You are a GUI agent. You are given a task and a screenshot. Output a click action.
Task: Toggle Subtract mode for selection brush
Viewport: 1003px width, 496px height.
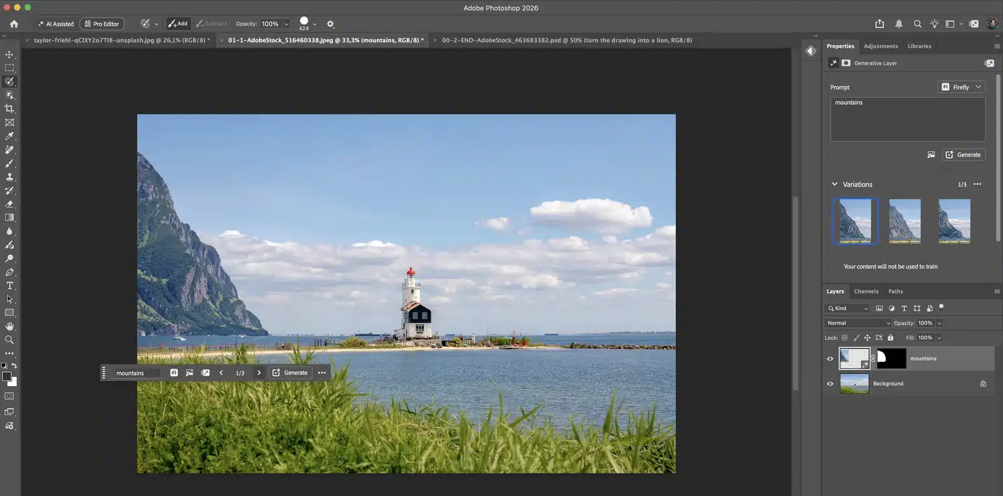[211, 24]
